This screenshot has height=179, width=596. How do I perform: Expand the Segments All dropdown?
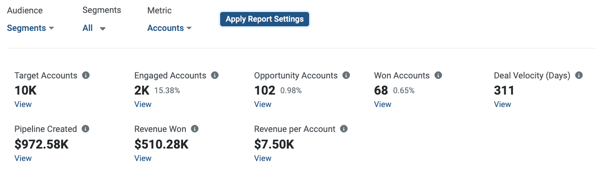[94, 28]
